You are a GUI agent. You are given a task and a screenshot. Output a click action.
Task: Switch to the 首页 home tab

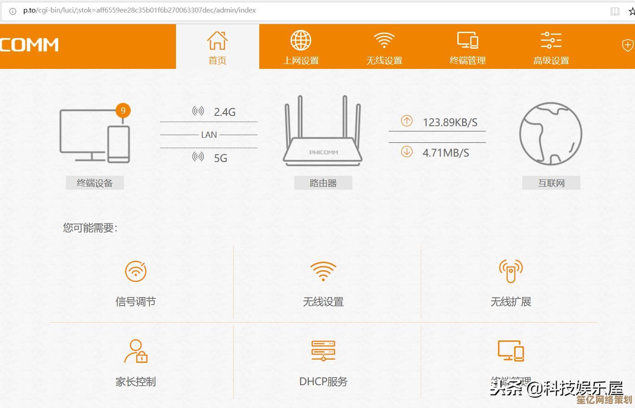pos(218,47)
